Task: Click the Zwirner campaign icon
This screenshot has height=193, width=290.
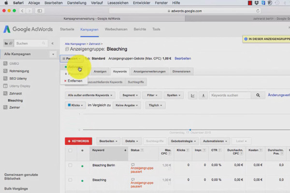Action: (5, 107)
